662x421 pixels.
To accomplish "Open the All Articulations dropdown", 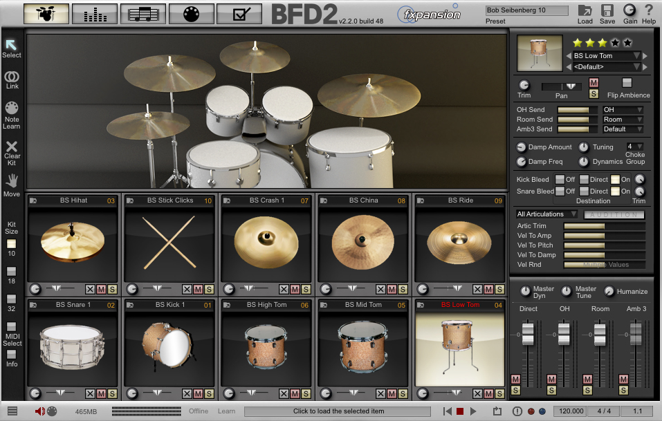I will tap(546, 214).
